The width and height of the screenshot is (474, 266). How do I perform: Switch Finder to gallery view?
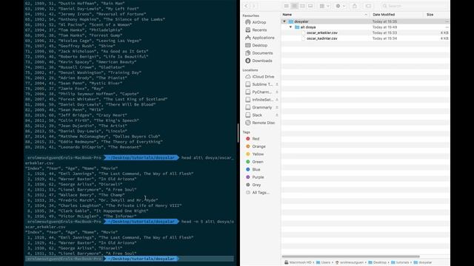pos(310,6)
